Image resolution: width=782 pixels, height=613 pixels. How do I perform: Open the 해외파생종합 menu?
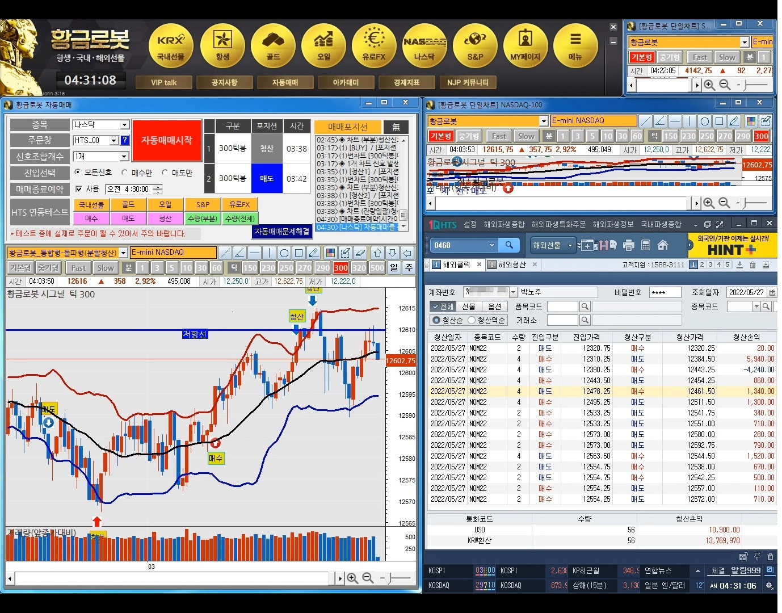click(x=504, y=224)
